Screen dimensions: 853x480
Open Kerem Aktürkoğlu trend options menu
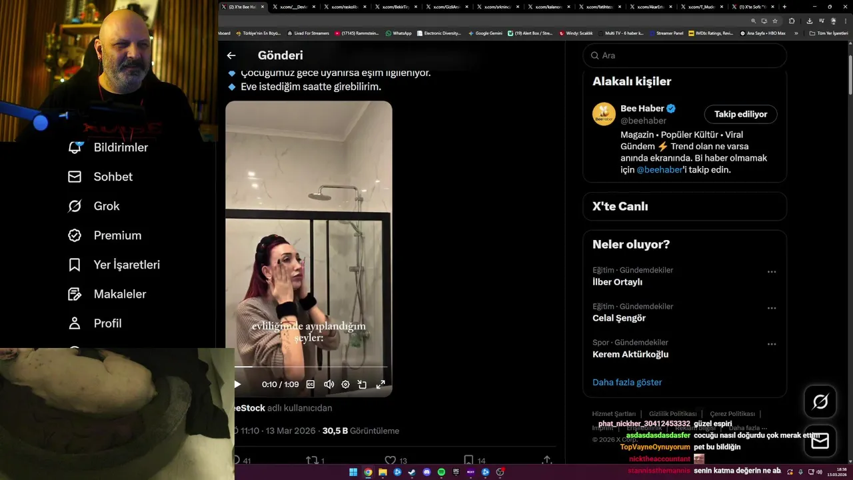click(x=772, y=344)
